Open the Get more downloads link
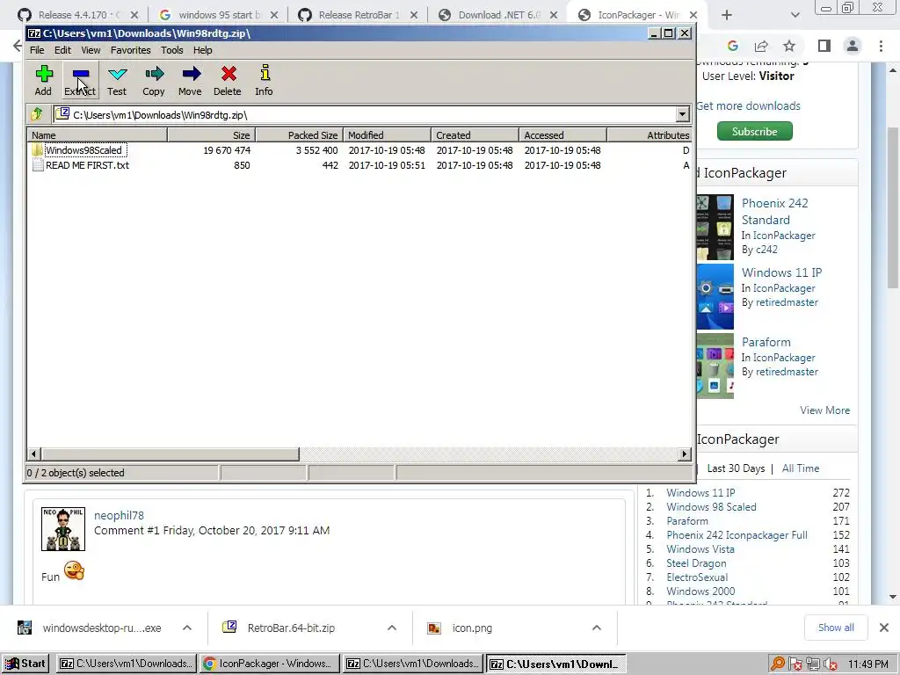Screen dimensions: 900x675 [748, 105]
